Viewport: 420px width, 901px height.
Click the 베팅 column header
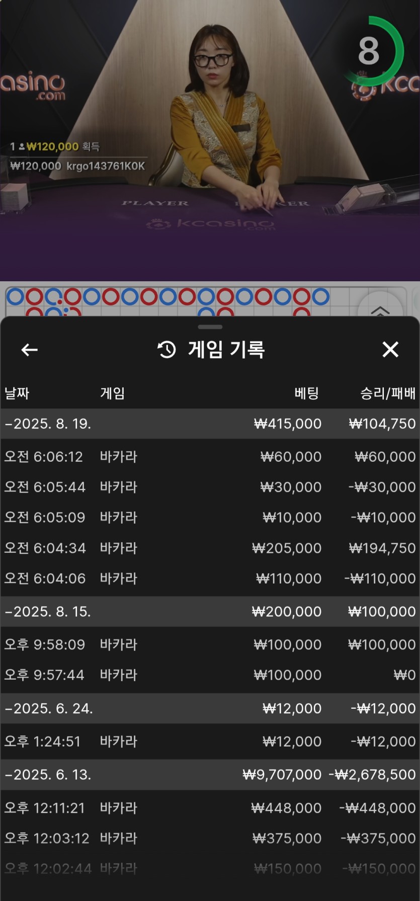306,393
